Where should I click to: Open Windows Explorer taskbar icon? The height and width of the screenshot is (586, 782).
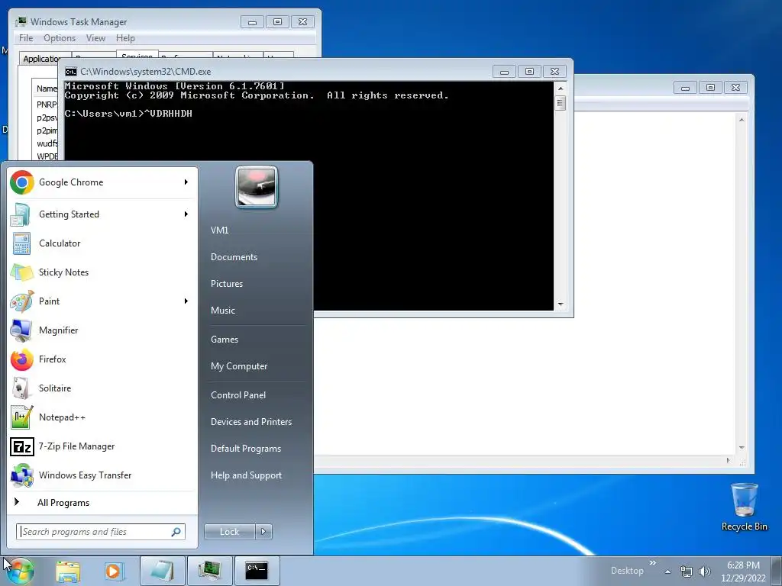click(68, 571)
